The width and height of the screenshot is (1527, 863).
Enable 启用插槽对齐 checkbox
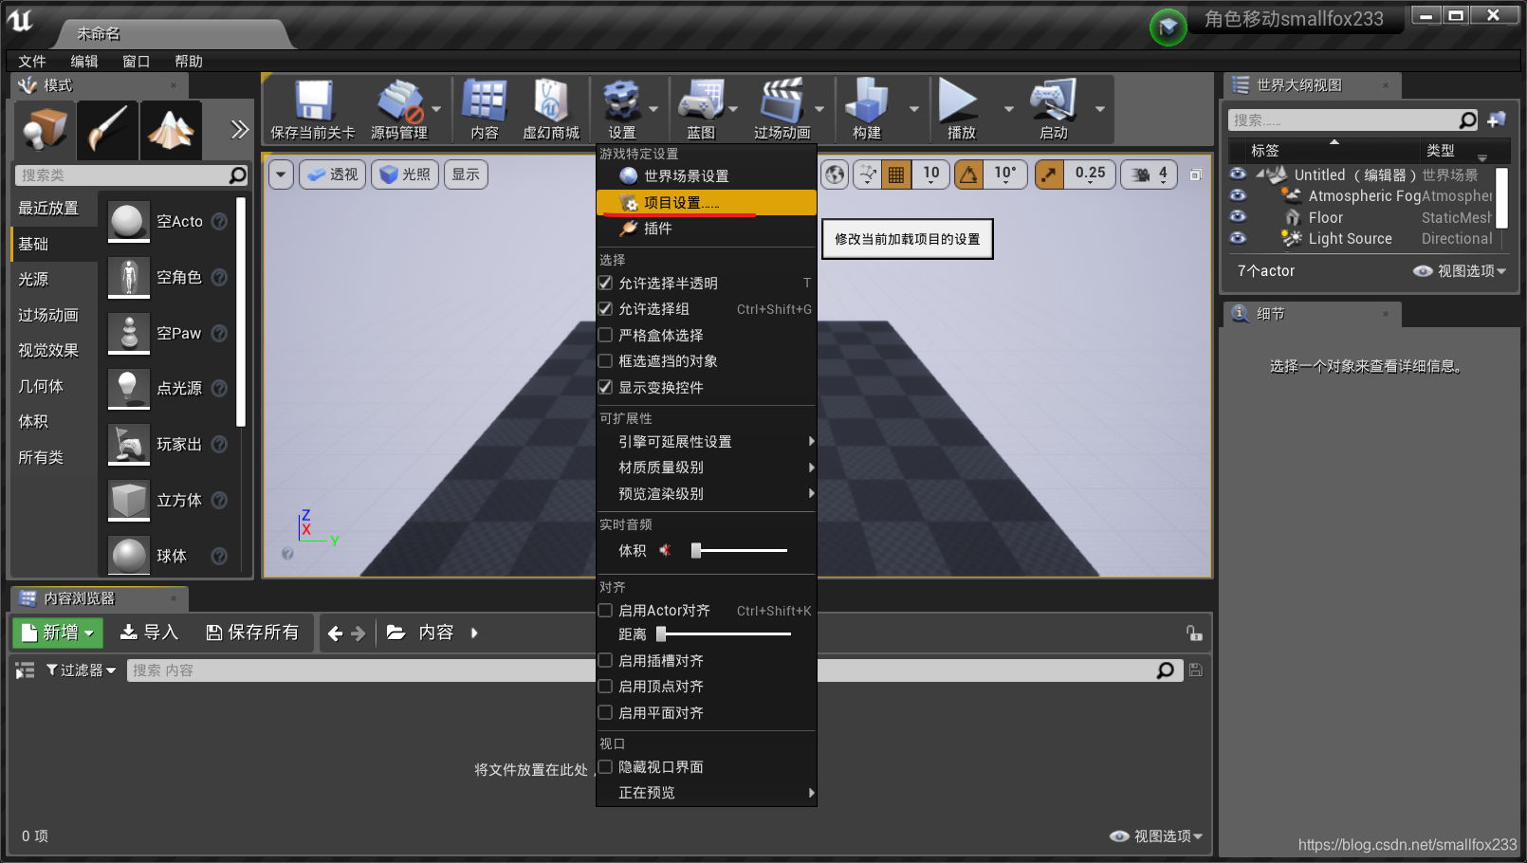click(x=605, y=660)
